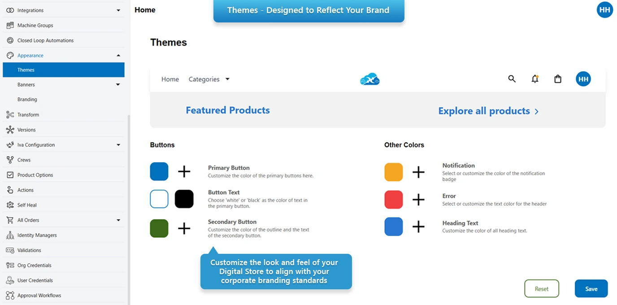Save the theme changes
This screenshot has height=305, width=617.
(x=591, y=289)
